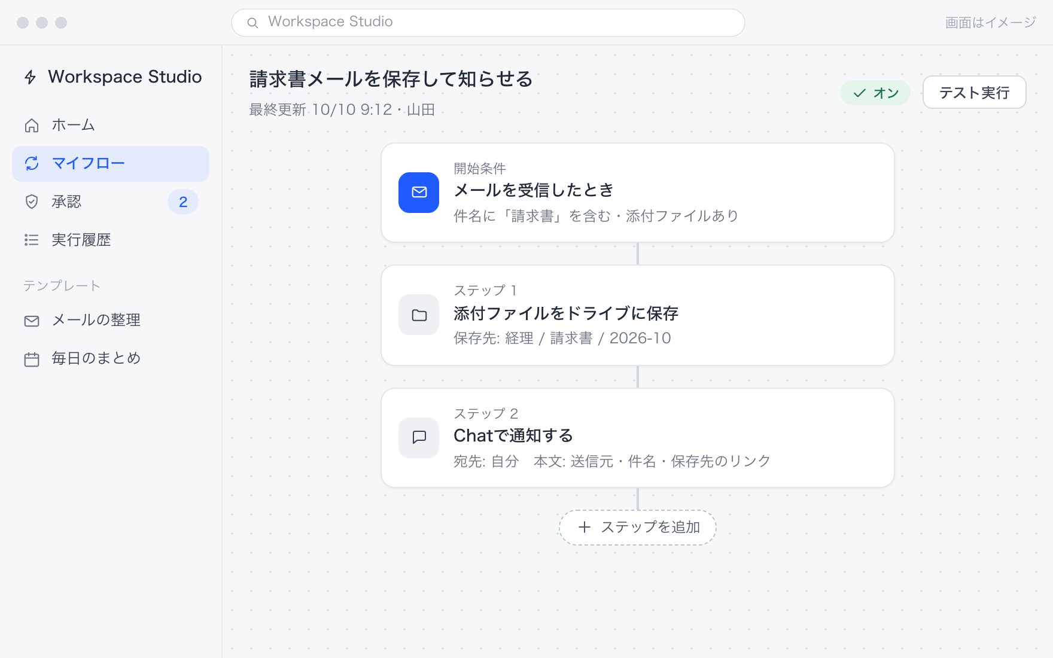The height and width of the screenshot is (658, 1053).
Task: Open the 添付ファイルをドライブに保存 step card
Action: 638,315
